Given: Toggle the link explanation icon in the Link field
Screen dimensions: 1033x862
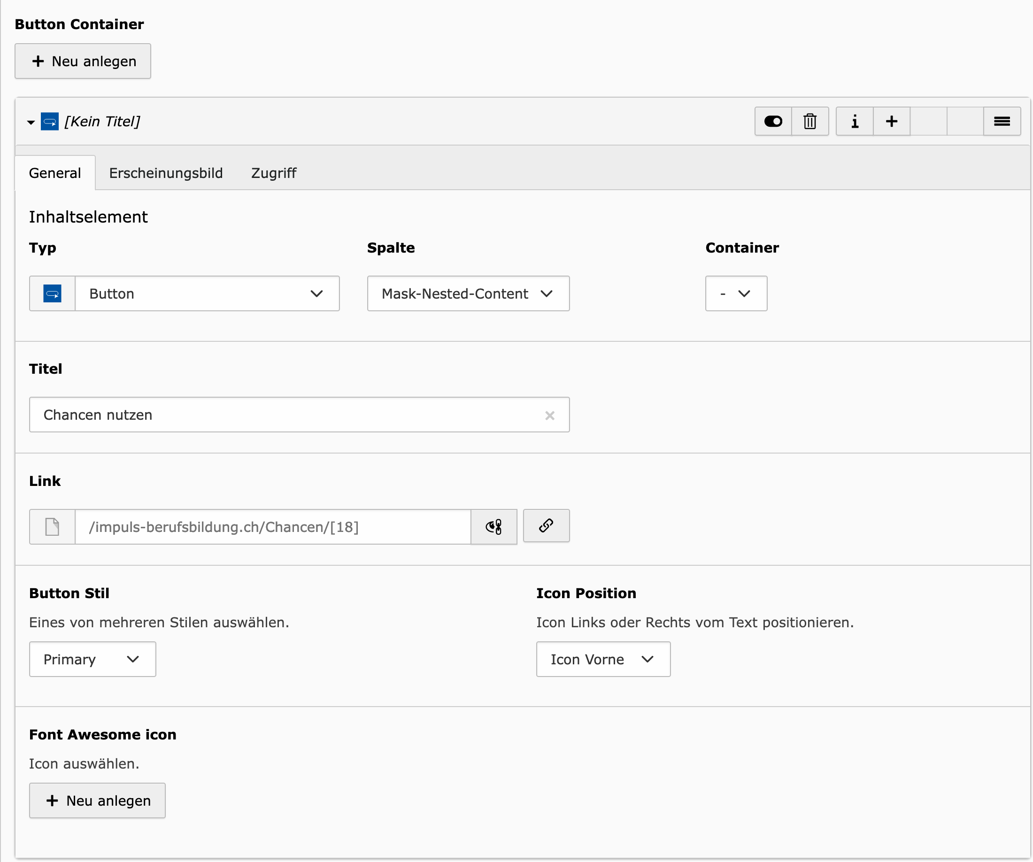Looking at the screenshot, I should [493, 527].
